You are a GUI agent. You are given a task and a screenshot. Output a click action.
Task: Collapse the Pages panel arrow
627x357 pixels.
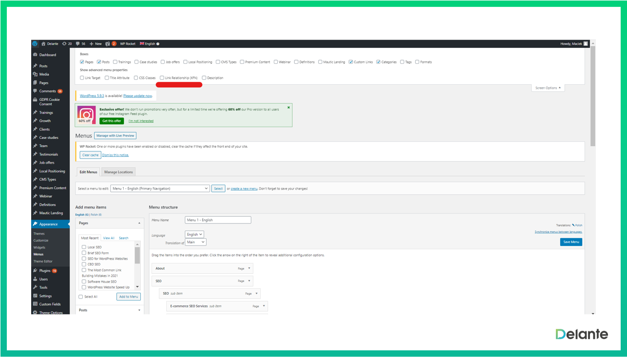139,223
